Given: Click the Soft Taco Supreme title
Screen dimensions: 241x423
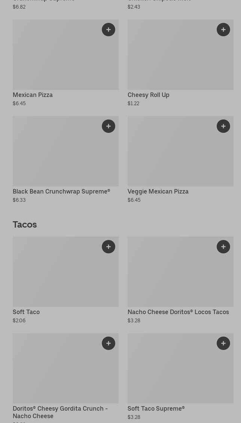Looking at the screenshot, I should pos(156,409).
